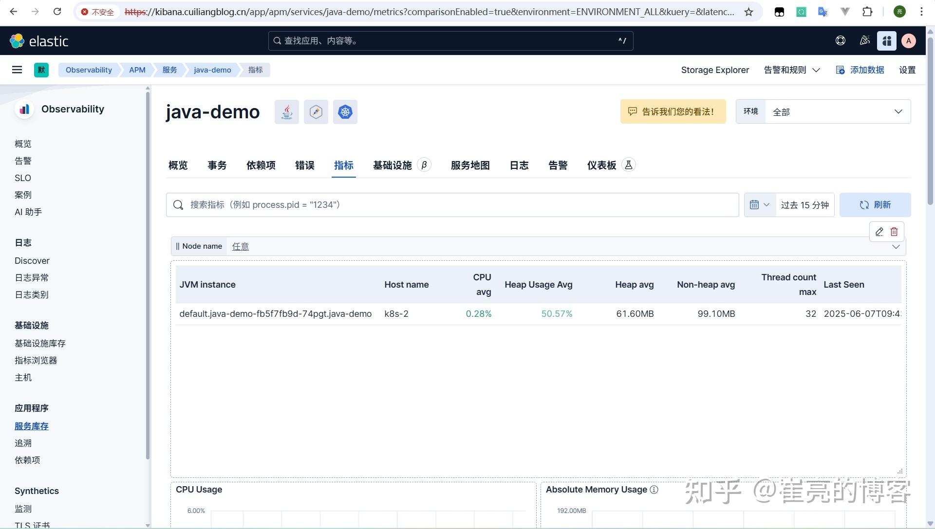Switch to the 服务地图 tab
Image resolution: width=935 pixels, height=529 pixels.
pos(470,165)
